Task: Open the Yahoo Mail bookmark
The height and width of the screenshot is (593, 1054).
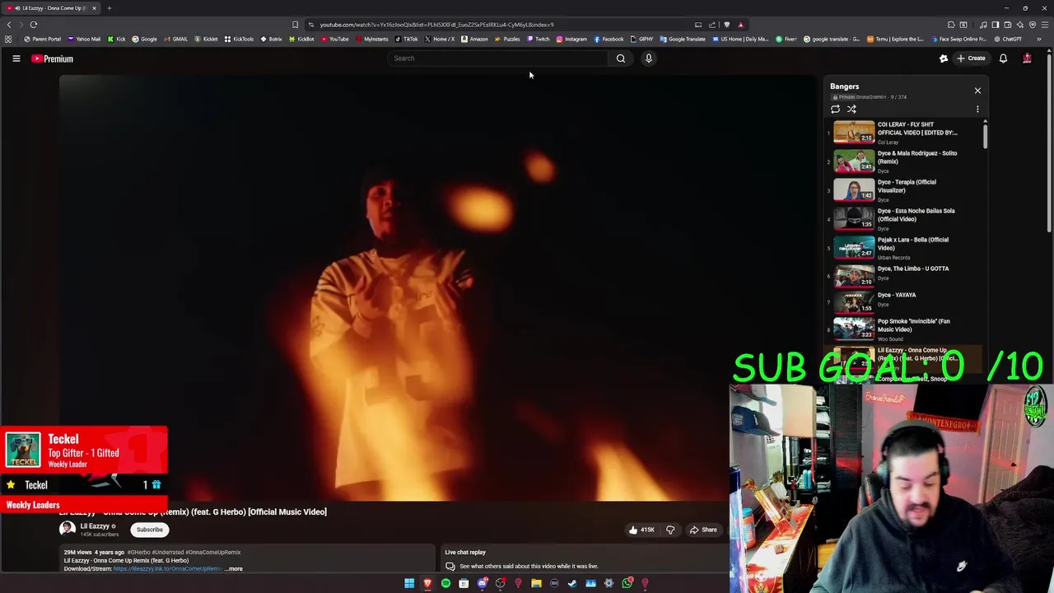Action: [x=84, y=39]
